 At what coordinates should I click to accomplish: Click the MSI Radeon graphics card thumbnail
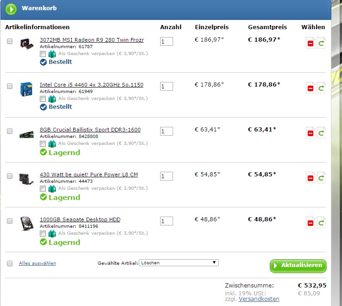coord(27,44)
